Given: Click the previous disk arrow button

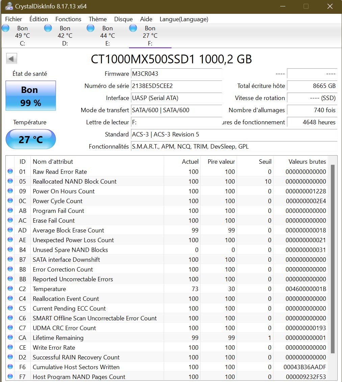Looking at the screenshot, I should click(x=11, y=59).
